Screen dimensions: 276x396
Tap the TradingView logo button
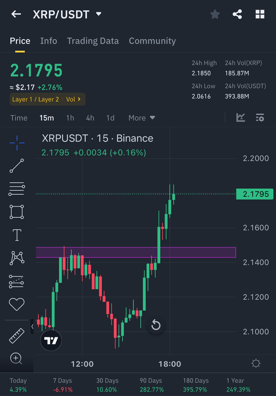coord(51,340)
